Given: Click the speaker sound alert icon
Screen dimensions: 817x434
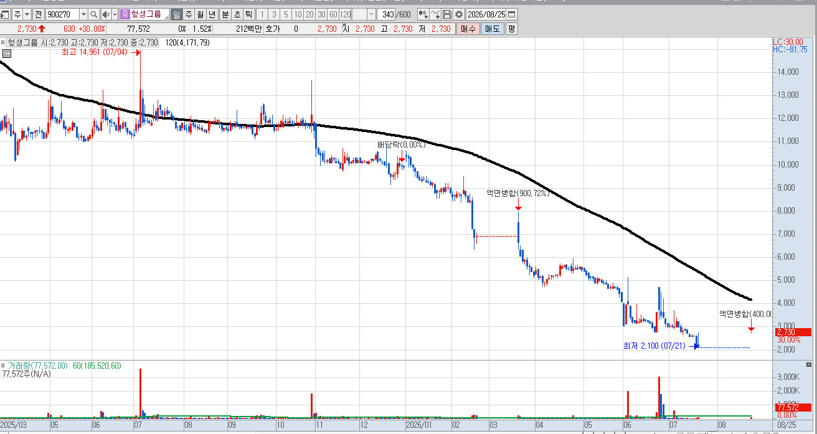Looking at the screenshot, I should pyautogui.click(x=105, y=14).
